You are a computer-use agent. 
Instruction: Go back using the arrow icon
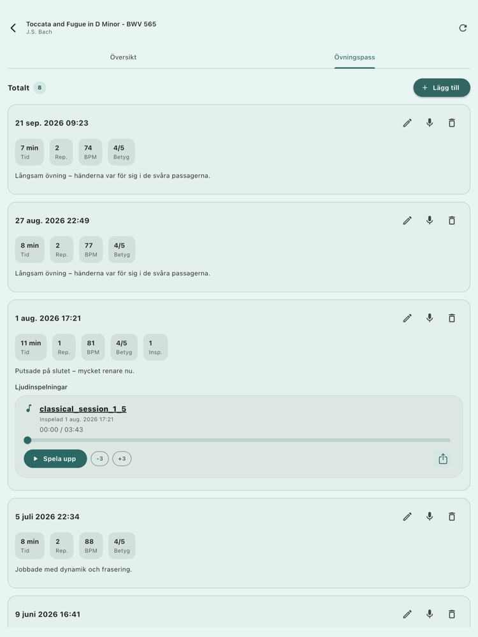pyautogui.click(x=13, y=27)
